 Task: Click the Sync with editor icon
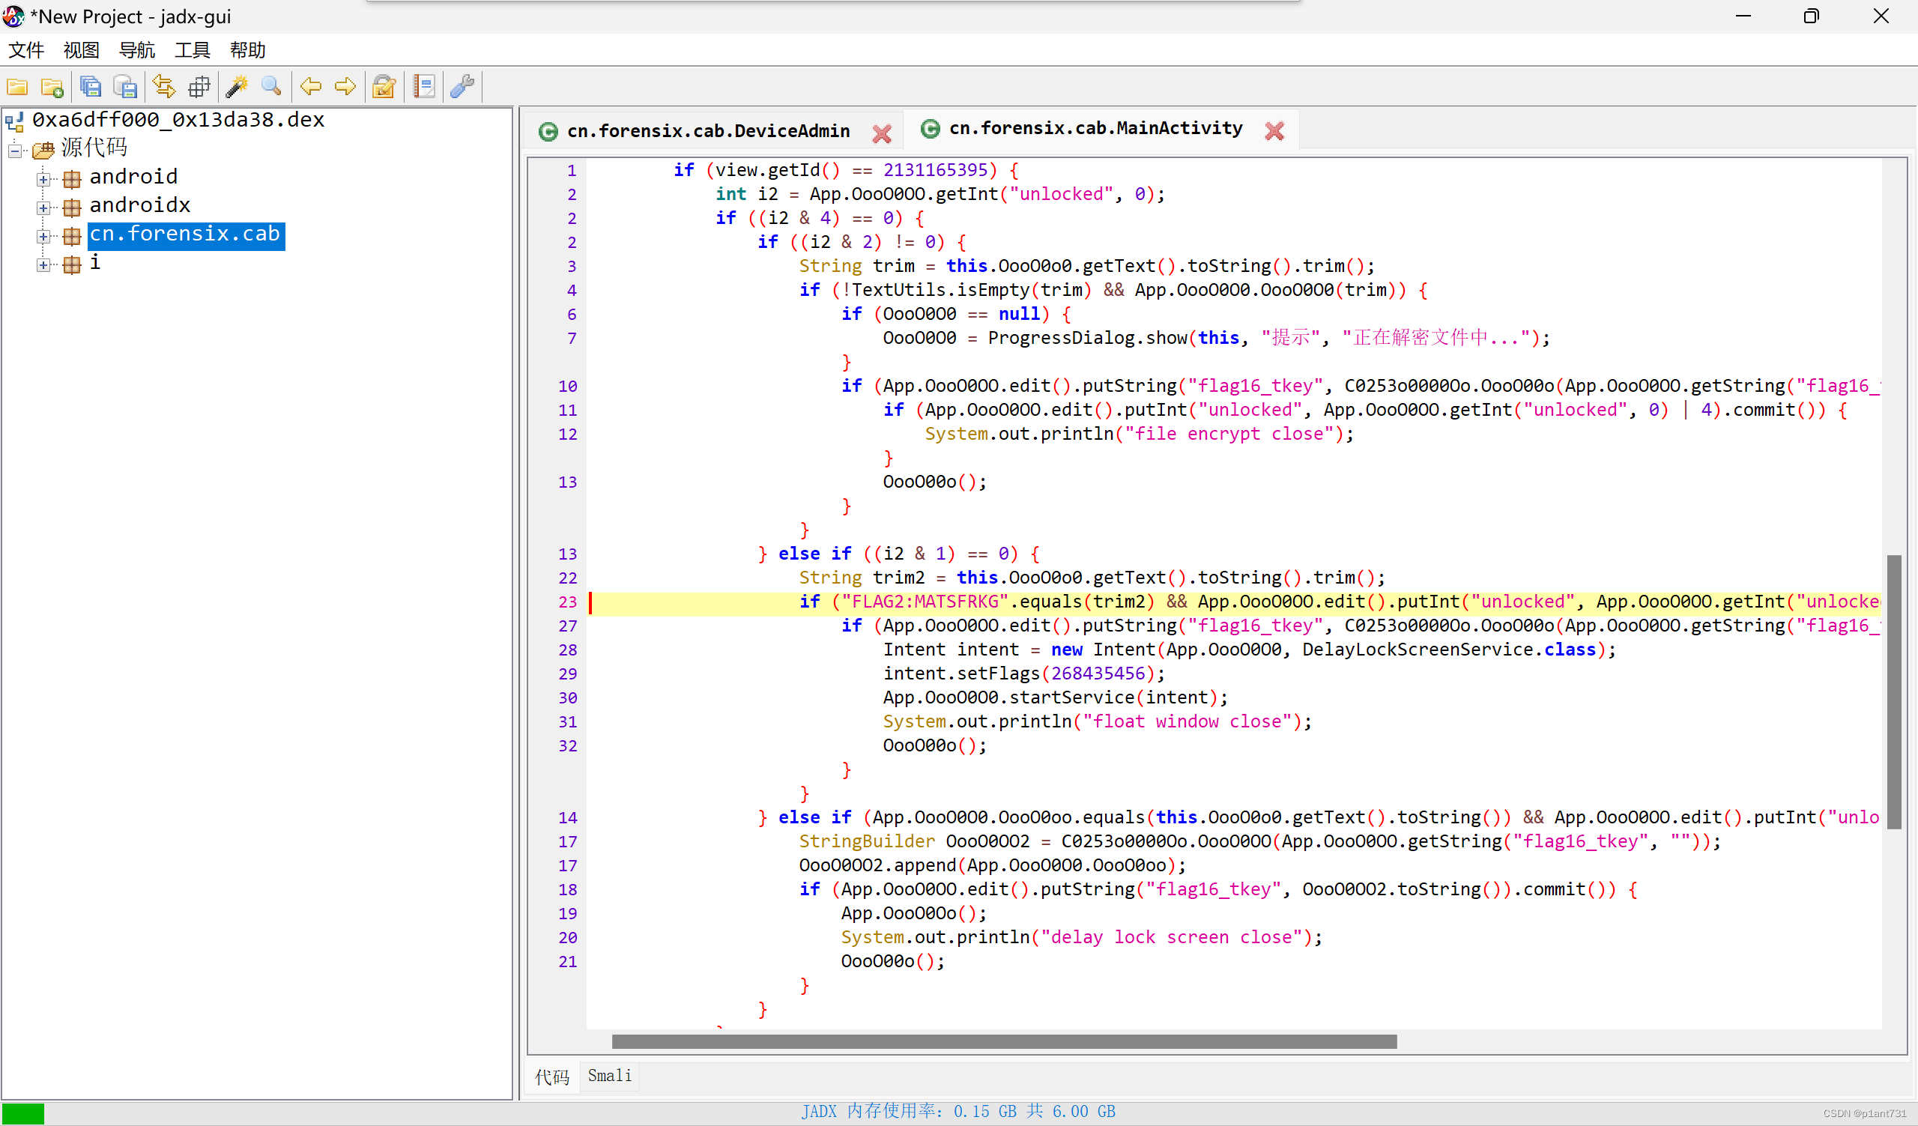[163, 87]
